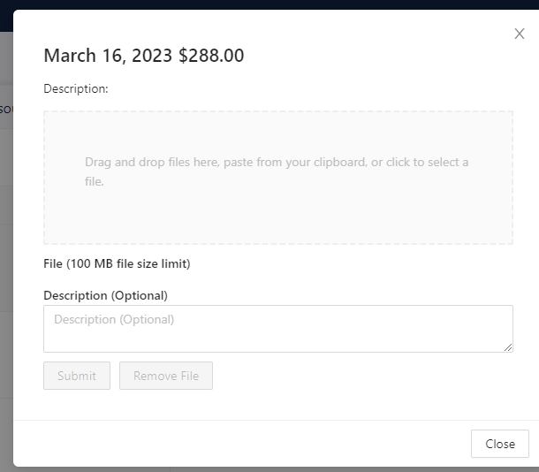Click the dashed file drop zone
The height and width of the screenshot is (472, 539).
click(278, 178)
